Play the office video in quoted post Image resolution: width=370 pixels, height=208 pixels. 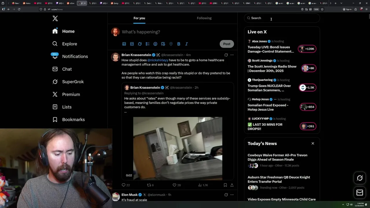click(x=177, y=148)
